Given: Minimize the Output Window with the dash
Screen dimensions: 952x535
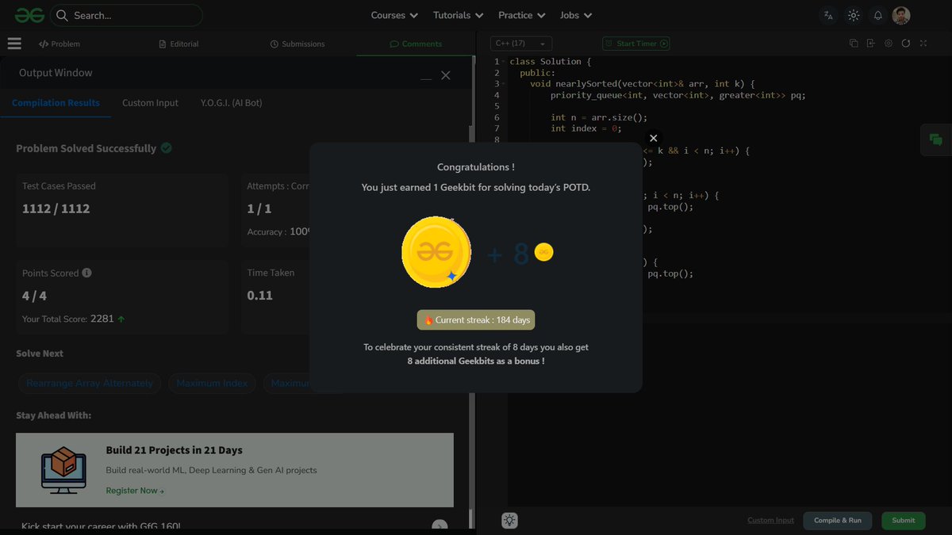Looking at the screenshot, I should pyautogui.click(x=426, y=78).
